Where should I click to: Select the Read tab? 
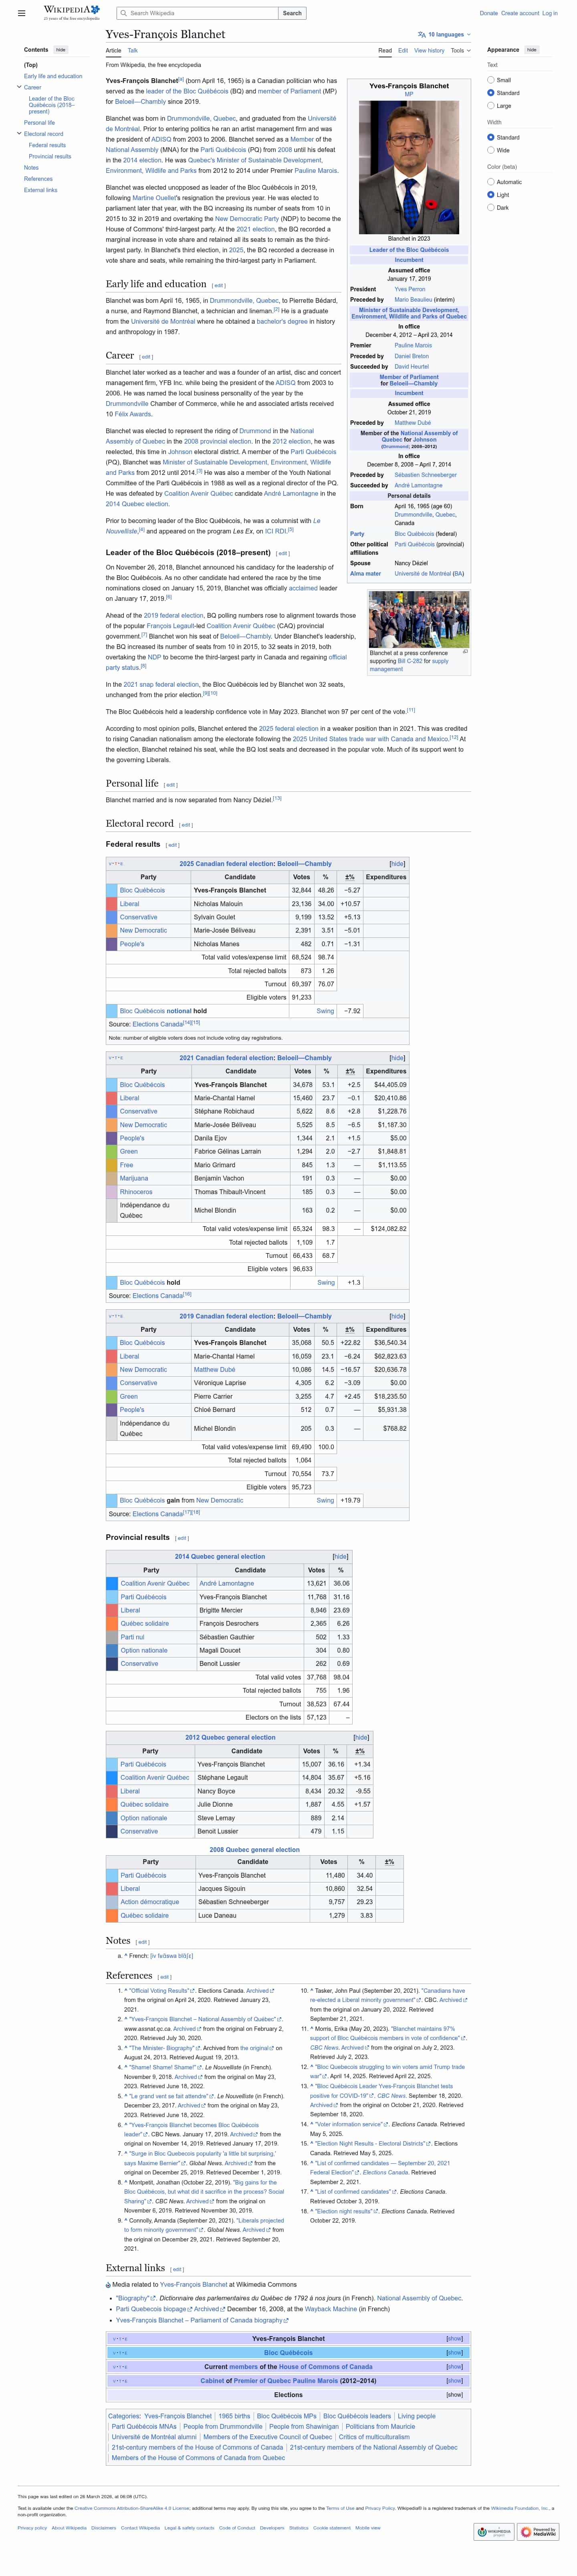point(385,50)
